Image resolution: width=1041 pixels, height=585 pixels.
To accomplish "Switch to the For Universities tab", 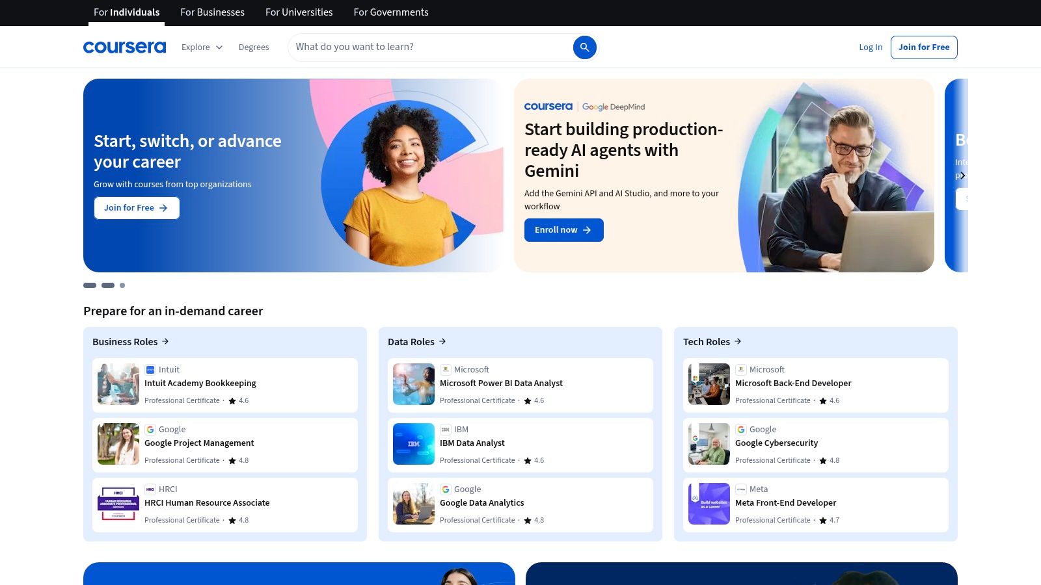I will 299,12.
